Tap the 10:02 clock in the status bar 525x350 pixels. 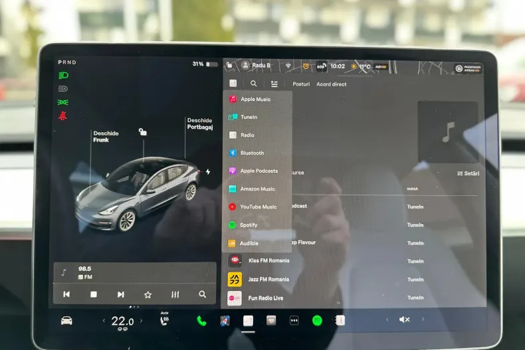coord(338,66)
